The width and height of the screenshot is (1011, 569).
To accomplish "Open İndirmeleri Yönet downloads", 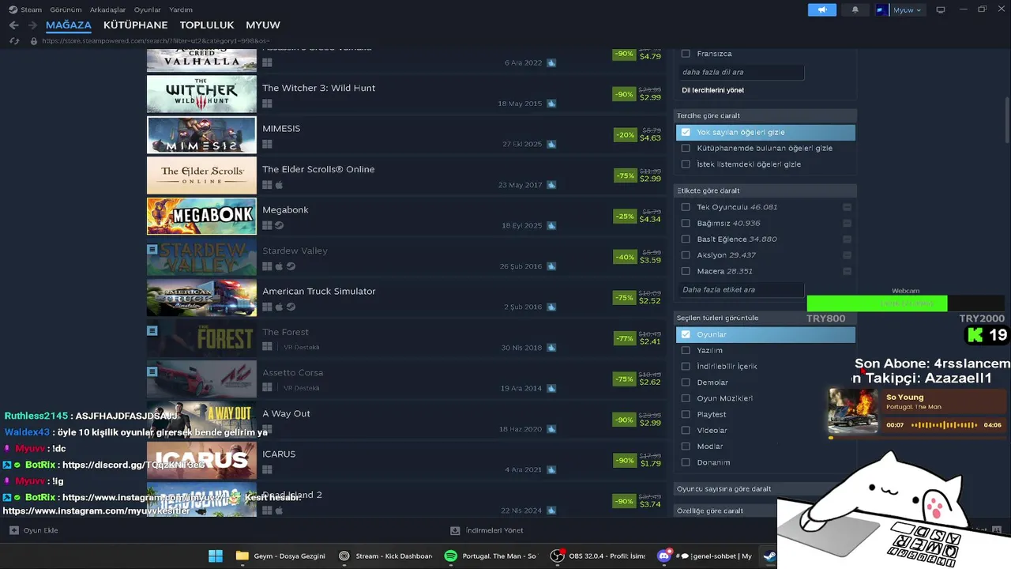I will (x=487, y=530).
